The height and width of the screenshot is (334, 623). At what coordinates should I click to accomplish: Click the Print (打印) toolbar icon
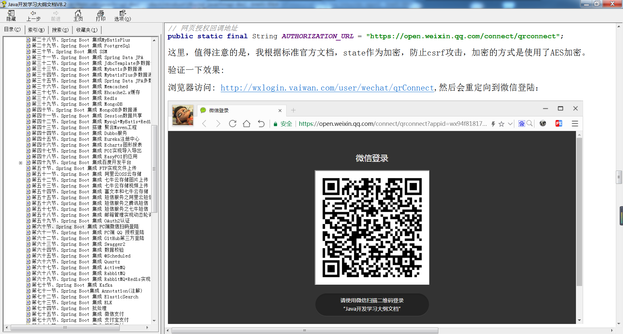tap(101, 16)
